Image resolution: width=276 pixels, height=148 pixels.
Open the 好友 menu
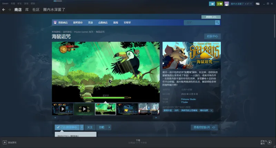coord(20,3)
